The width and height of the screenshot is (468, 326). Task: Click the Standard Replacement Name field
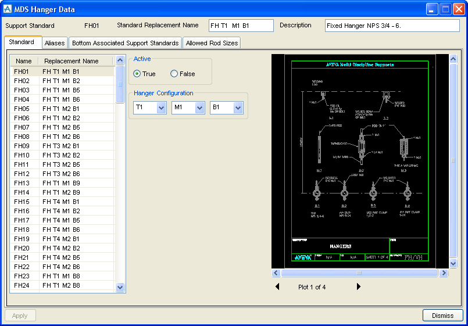(241, 26)
